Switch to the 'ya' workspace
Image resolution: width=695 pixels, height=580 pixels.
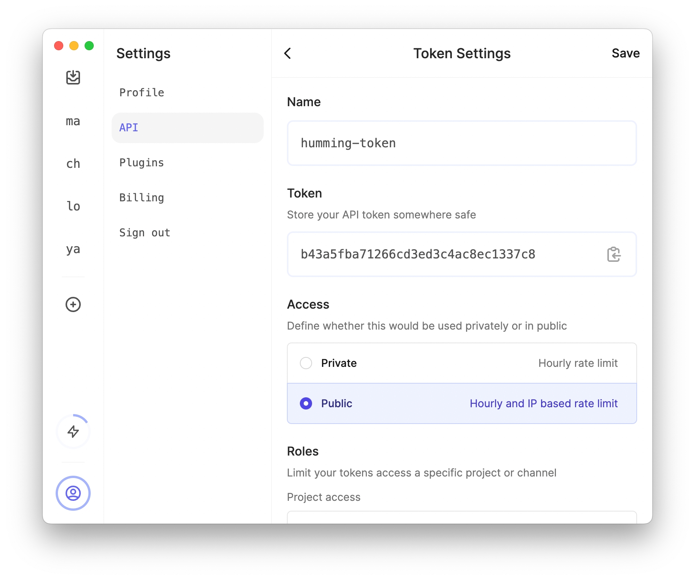tap(73, 249)
